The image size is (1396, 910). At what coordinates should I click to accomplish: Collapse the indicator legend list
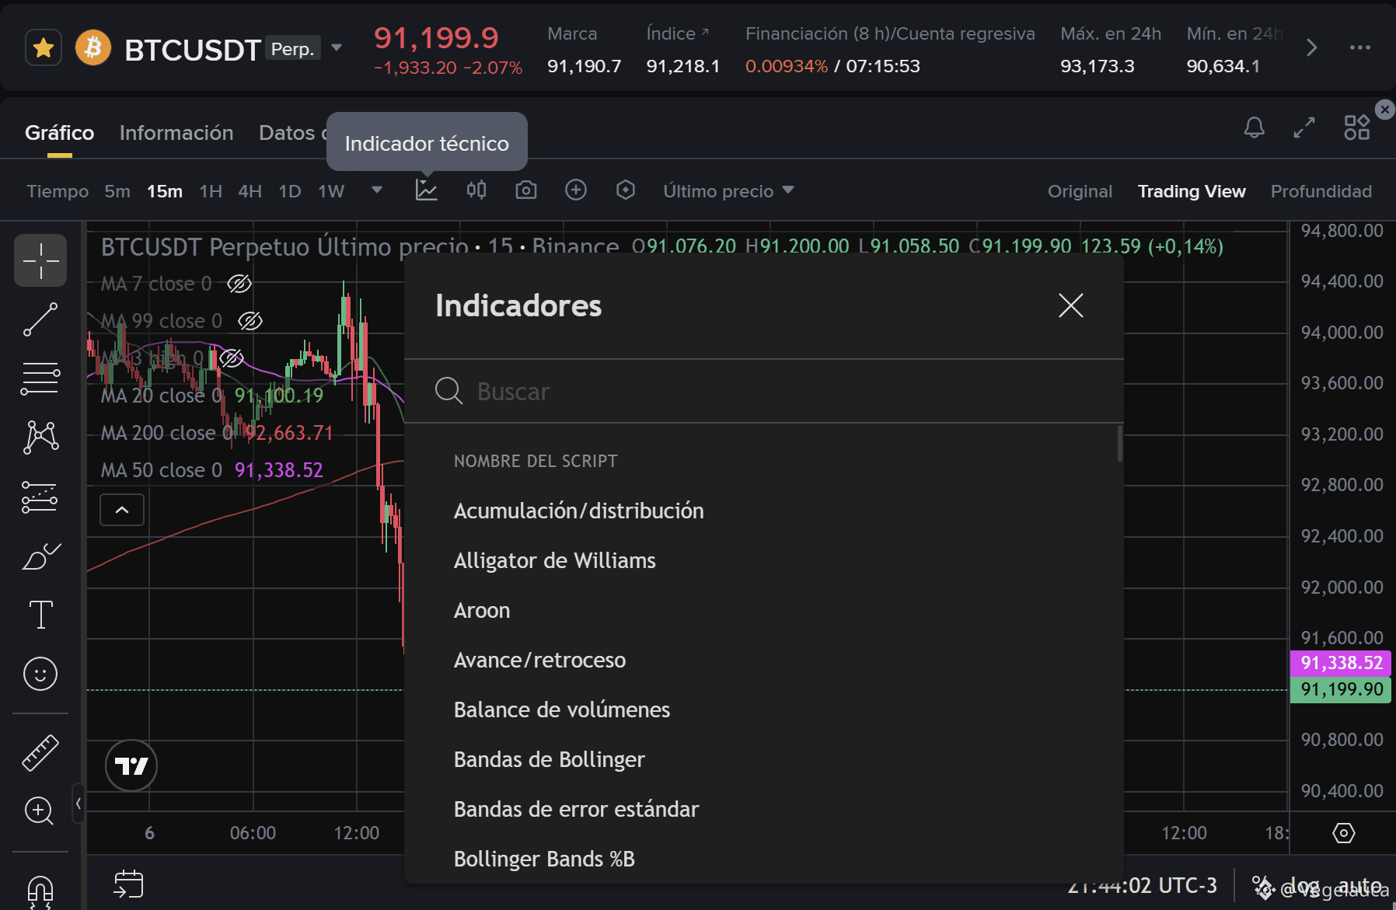point(122,510)
